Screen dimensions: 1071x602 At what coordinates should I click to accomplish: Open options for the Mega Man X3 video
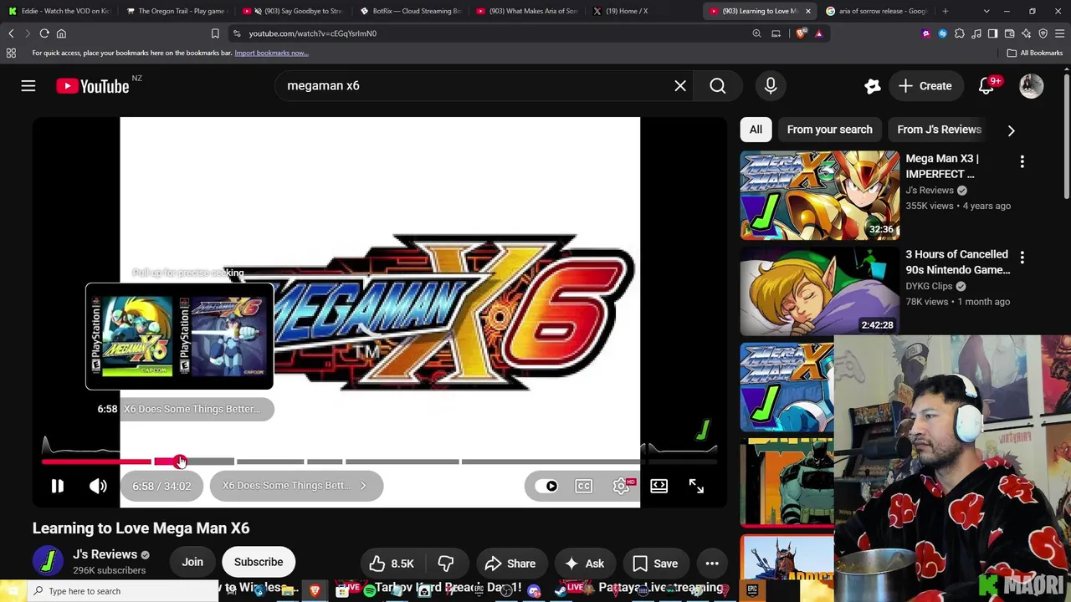pos(1022,161)
